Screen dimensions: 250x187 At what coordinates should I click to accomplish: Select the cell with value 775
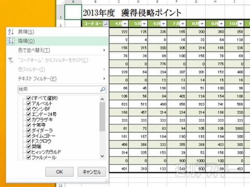point(215,64)
